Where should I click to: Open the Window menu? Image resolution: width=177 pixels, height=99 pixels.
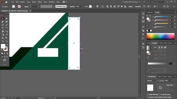[x=52, y=2]
